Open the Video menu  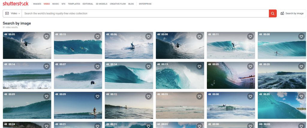[x=46, y=4]
